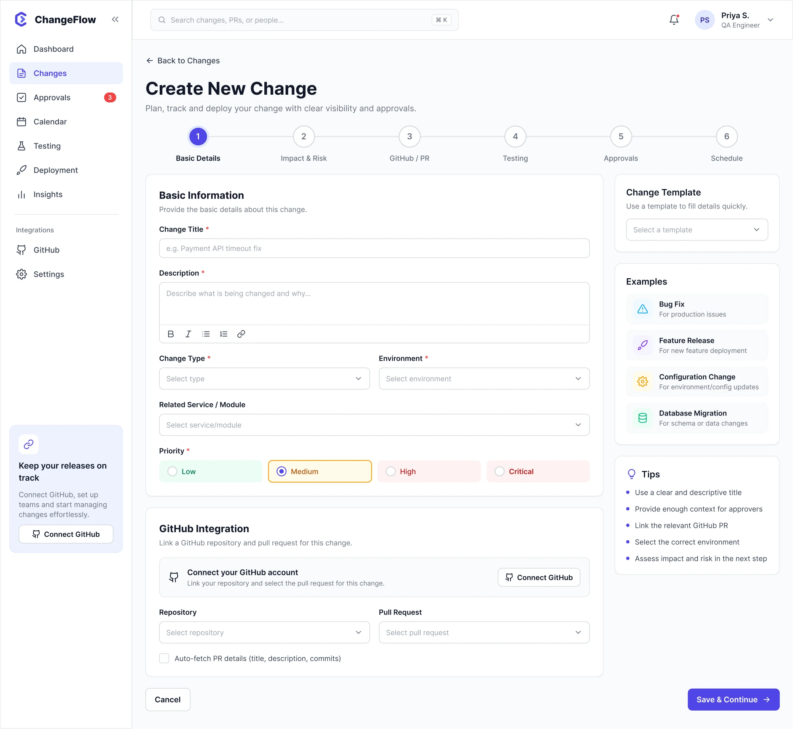Select High priority radio option
The width and height of the screenshot is (793, 729).
tap(429, 471)
